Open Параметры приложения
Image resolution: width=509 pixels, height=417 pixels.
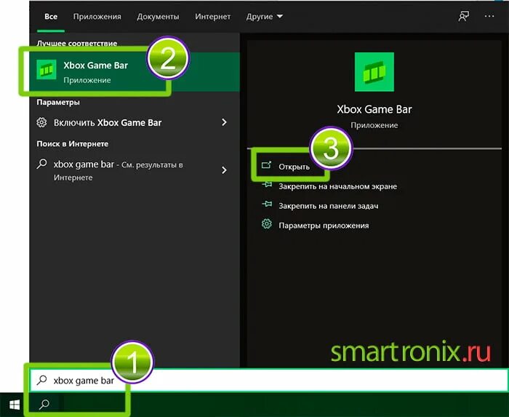(x=324, y=226)
